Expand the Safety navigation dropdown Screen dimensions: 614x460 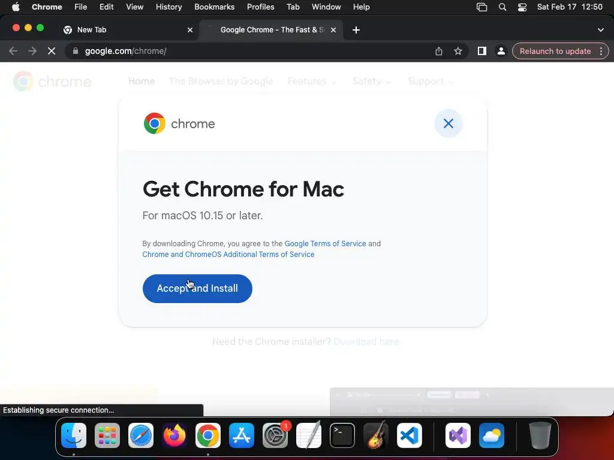[x=372, y=81]
